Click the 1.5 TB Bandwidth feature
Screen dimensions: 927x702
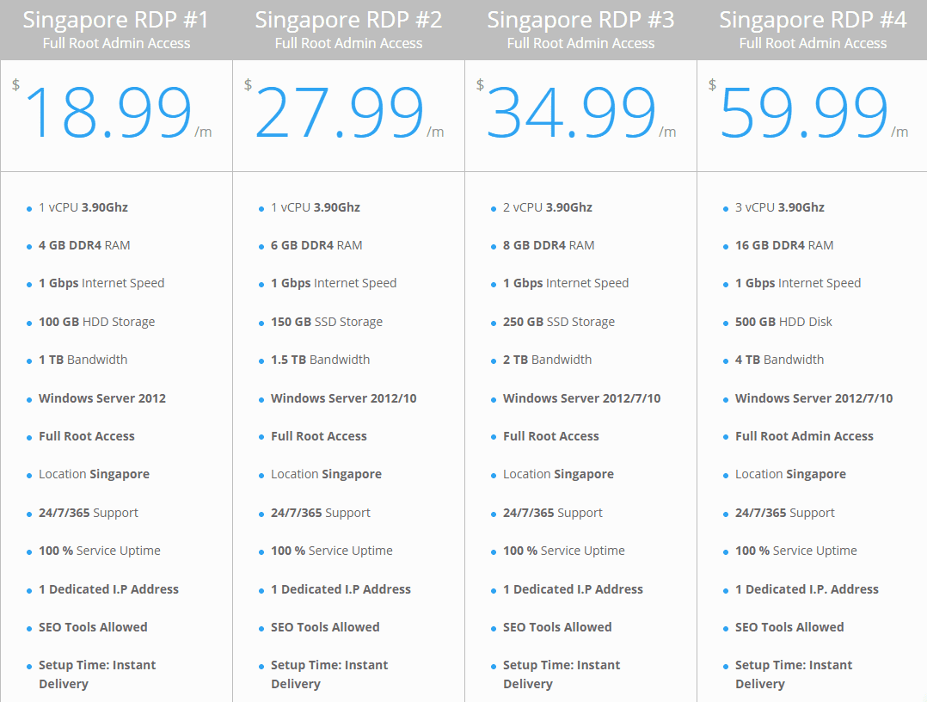tap(320, 360)
